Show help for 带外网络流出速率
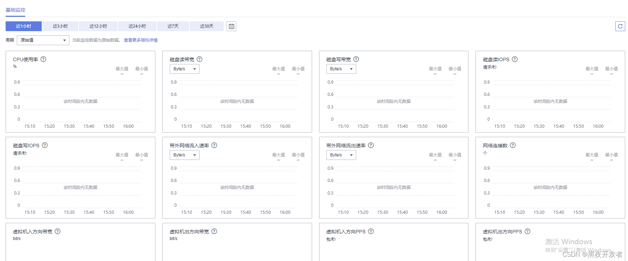 point(371,145)
